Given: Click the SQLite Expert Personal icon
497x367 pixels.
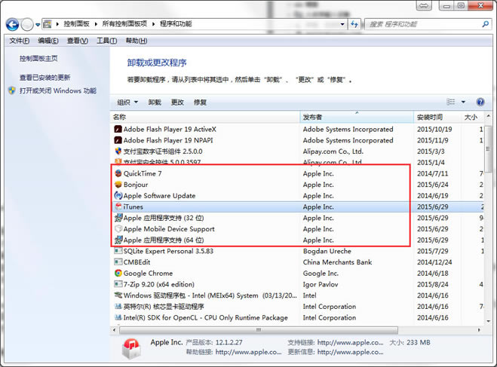Looking at the screenshot, I should [x=118, y=251].
